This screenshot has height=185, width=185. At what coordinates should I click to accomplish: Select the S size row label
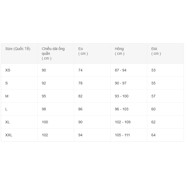click(x=7, y=83)
